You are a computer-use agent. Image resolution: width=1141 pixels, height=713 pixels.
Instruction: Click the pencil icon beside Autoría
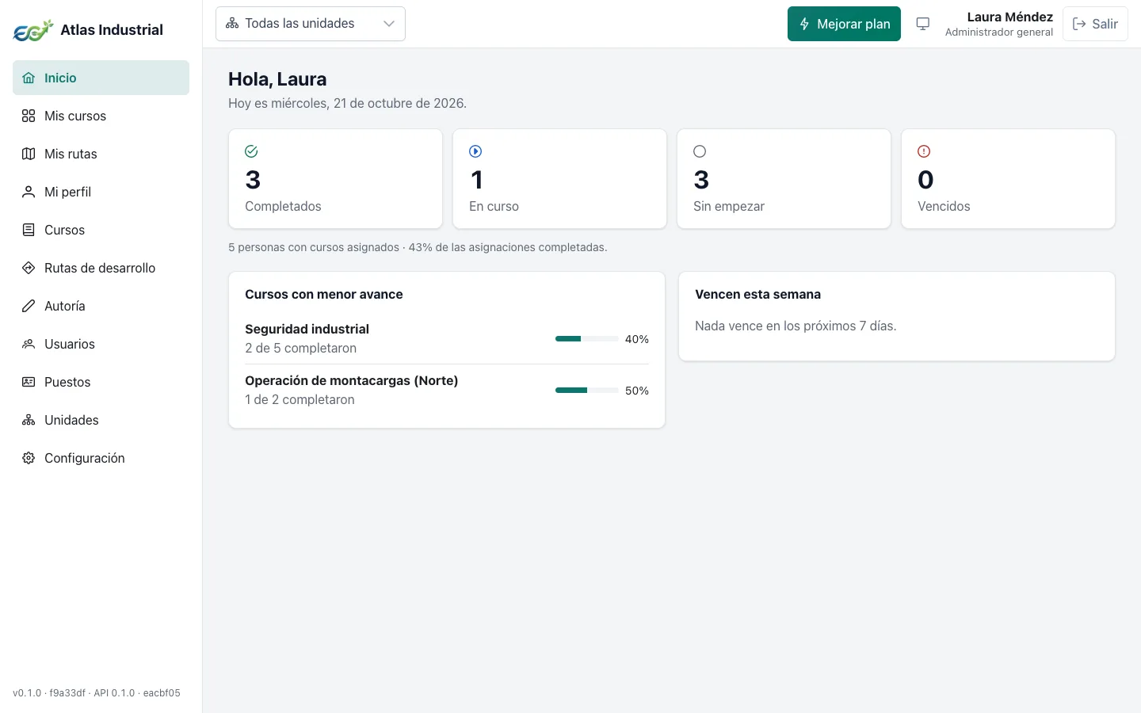tap(29, 306)
